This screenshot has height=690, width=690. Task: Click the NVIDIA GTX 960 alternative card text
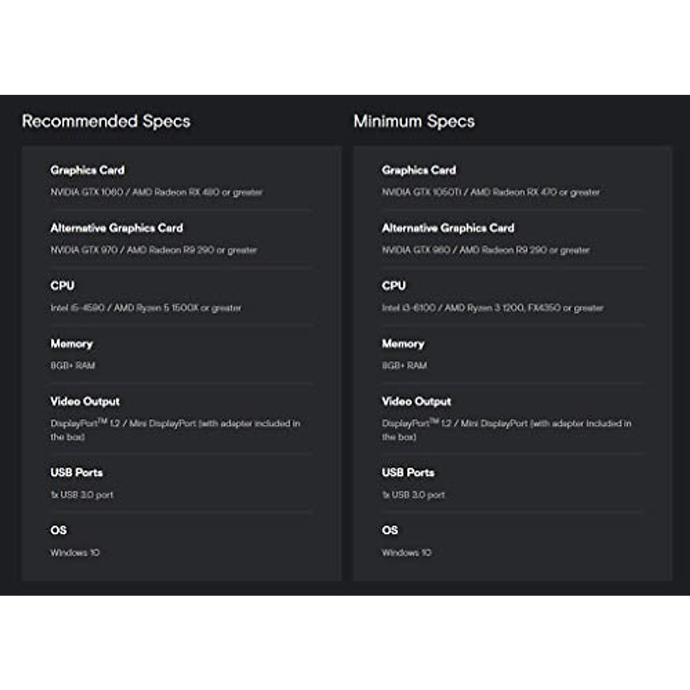tap(485, 250)
